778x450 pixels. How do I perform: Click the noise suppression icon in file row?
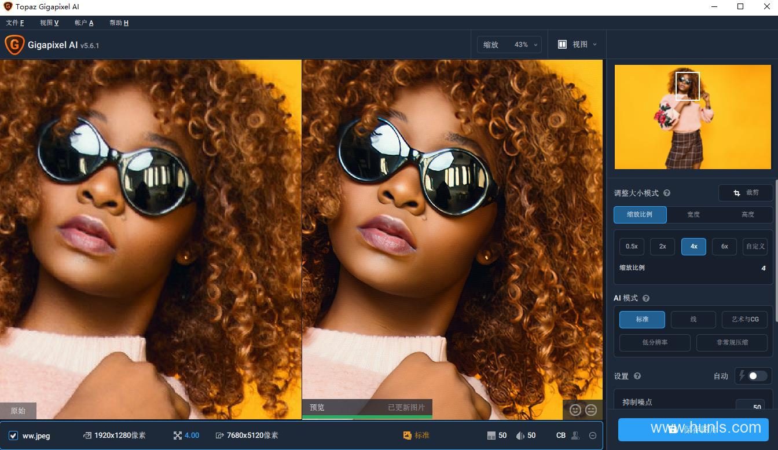click(491, 435)
